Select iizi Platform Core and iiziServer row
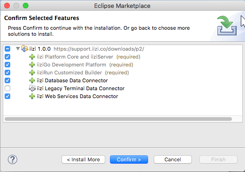The image size is (245, 172). (88, 57)
